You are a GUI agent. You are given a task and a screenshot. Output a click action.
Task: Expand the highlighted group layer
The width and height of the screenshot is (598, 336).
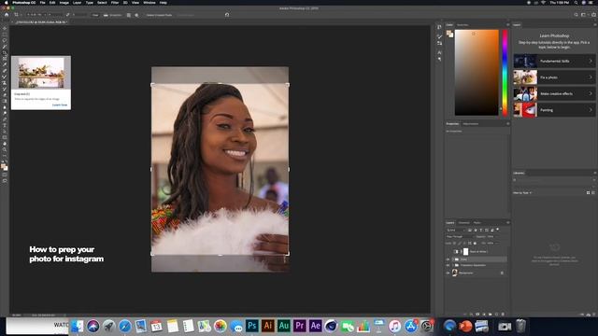452,259
